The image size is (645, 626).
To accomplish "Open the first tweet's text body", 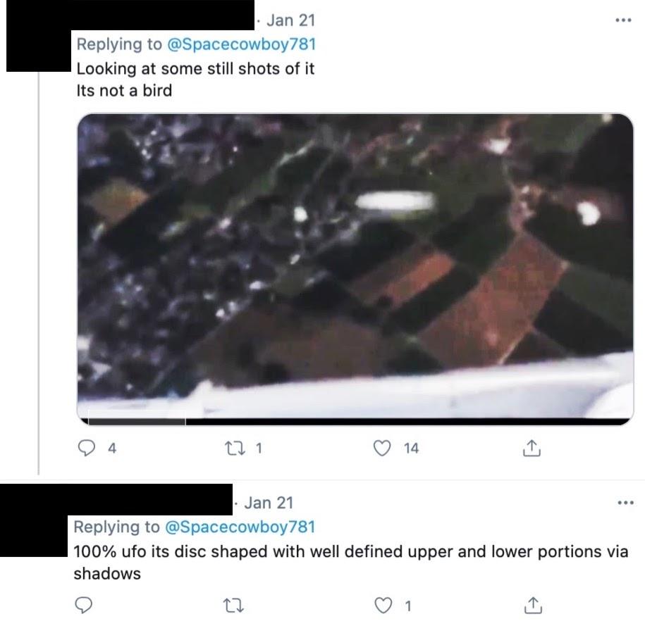I will [x=195, y=80].
